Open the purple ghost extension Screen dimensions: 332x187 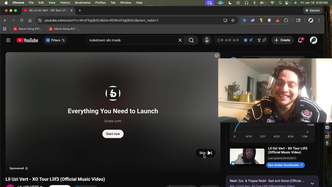click(x=253, y=20)
